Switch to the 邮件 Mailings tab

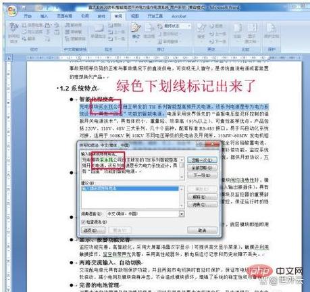click(x=101, y=16)
